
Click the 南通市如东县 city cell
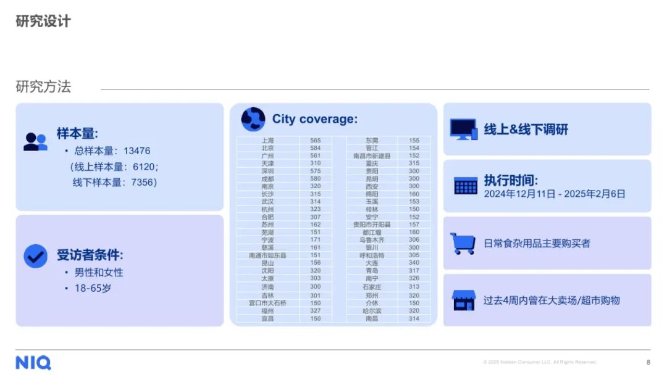tap(267, 255)
